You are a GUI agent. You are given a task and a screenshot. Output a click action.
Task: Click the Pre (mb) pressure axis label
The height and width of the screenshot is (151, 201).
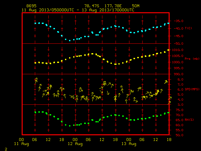pos(192,59)
